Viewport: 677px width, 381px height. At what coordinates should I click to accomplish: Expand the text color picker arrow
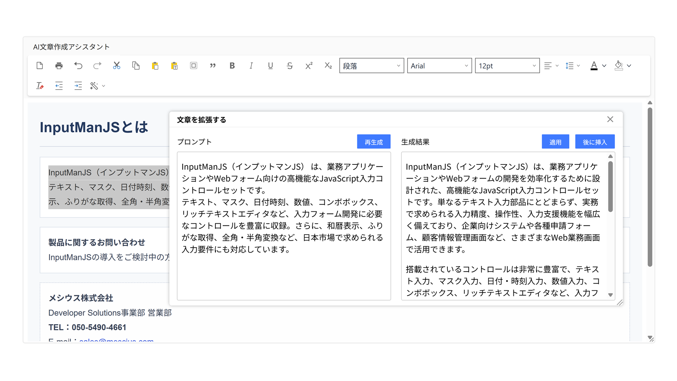point(604,66)
